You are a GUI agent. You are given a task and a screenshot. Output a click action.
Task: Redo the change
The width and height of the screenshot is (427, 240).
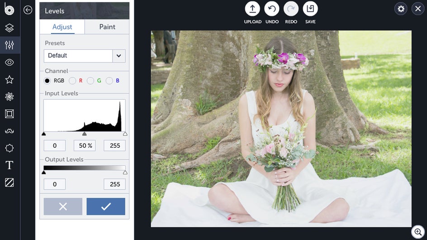pyautogui.click(x=291, y=9)
